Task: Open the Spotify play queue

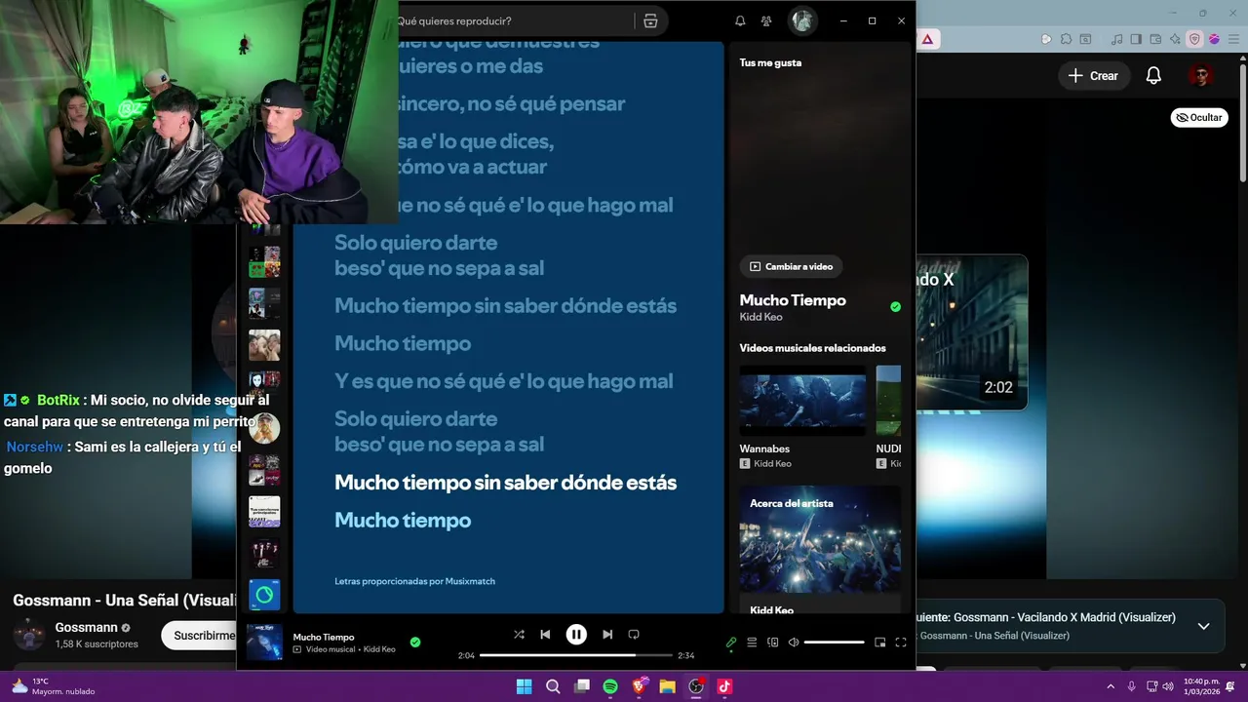Action: (752, 643)
